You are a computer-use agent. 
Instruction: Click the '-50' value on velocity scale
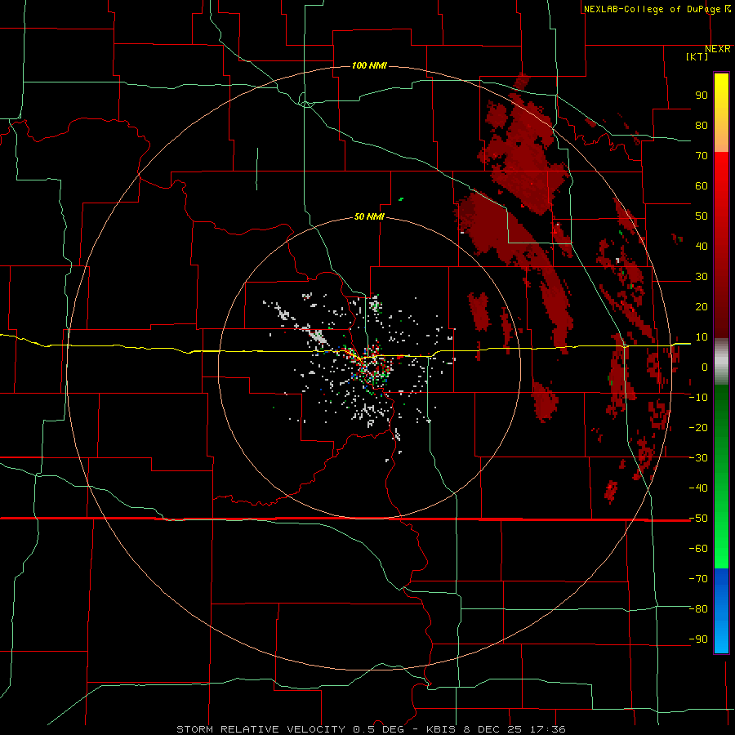698,519
